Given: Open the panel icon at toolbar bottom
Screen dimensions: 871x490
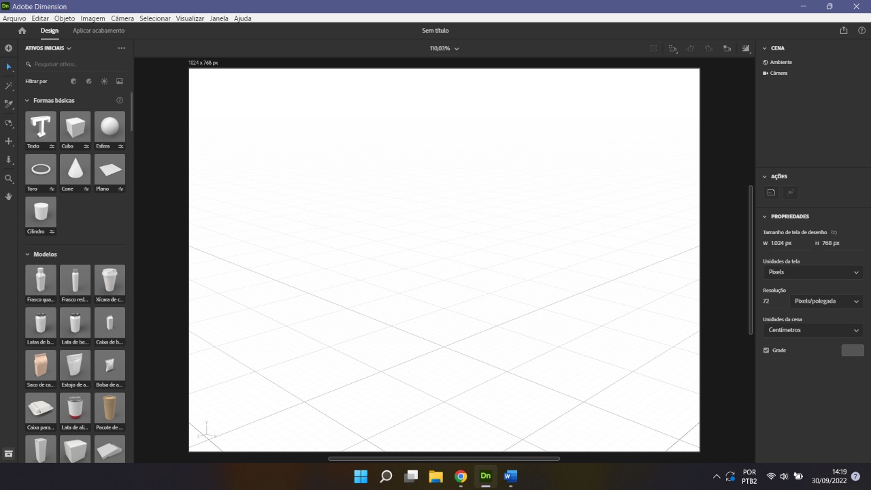Looking at the screenshot, I should coord(9,453).
